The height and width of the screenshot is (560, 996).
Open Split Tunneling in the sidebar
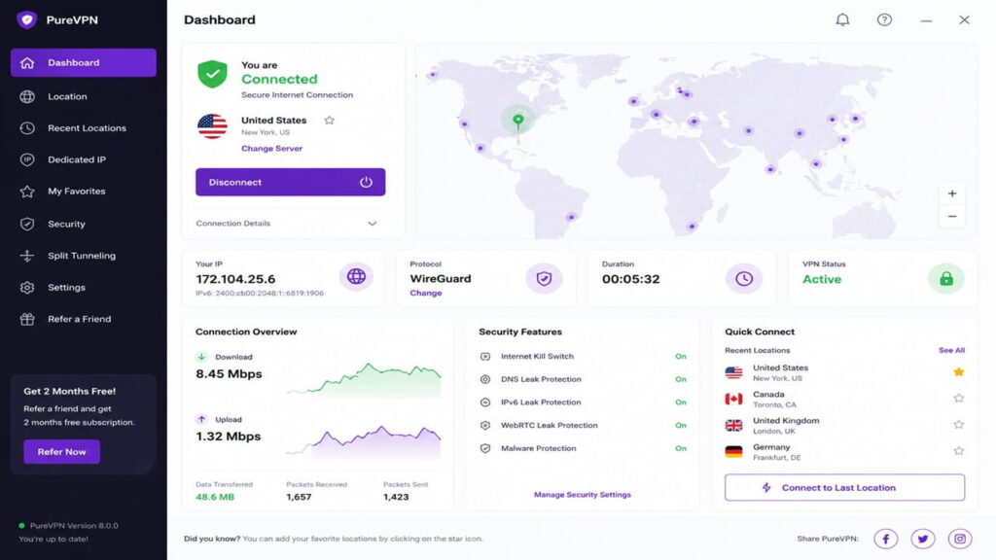[84, 256]
